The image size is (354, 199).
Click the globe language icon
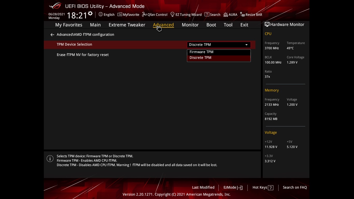[101, 15]
